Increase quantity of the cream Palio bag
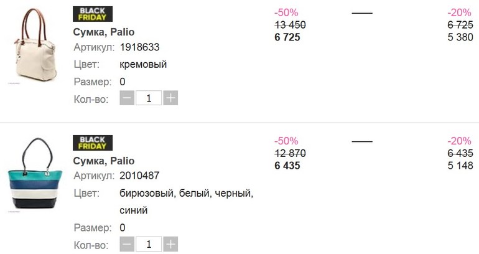 click(171, 98)
